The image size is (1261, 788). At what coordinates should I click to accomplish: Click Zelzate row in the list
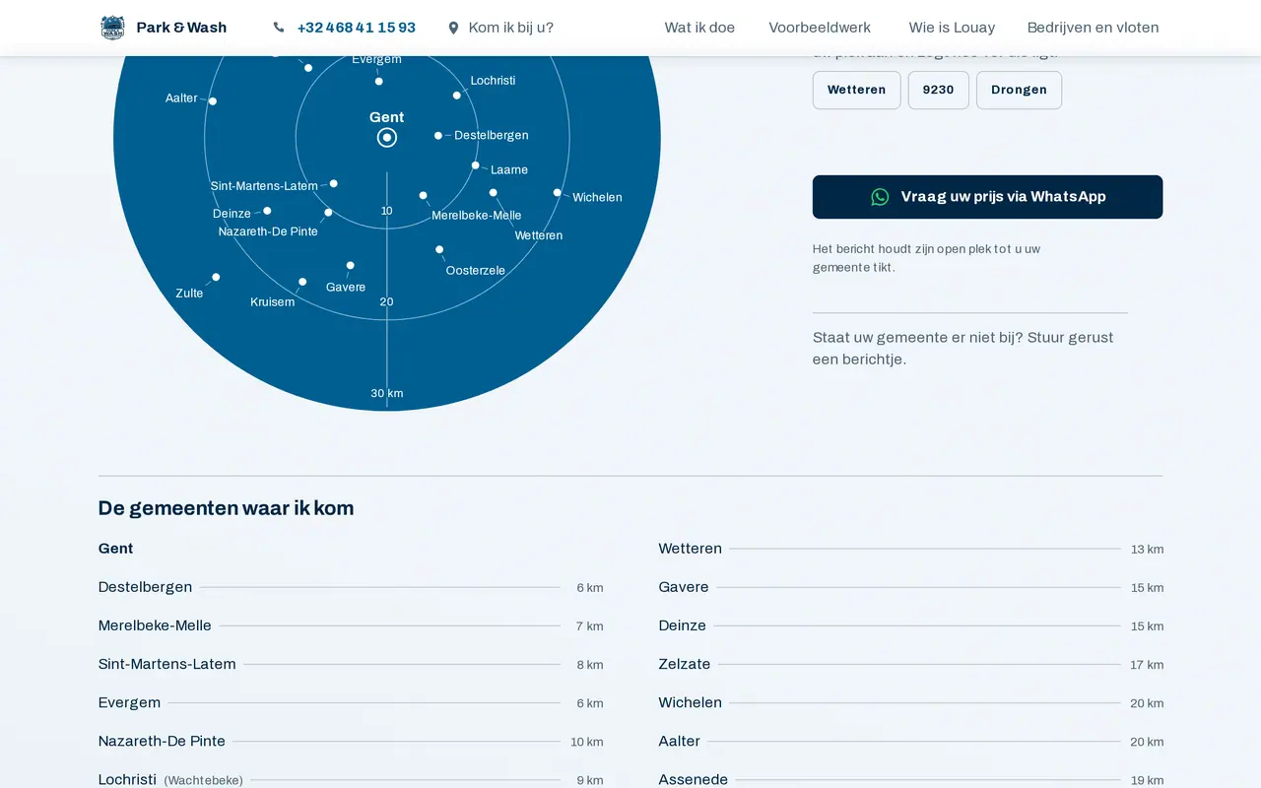[x=911, y=664]
